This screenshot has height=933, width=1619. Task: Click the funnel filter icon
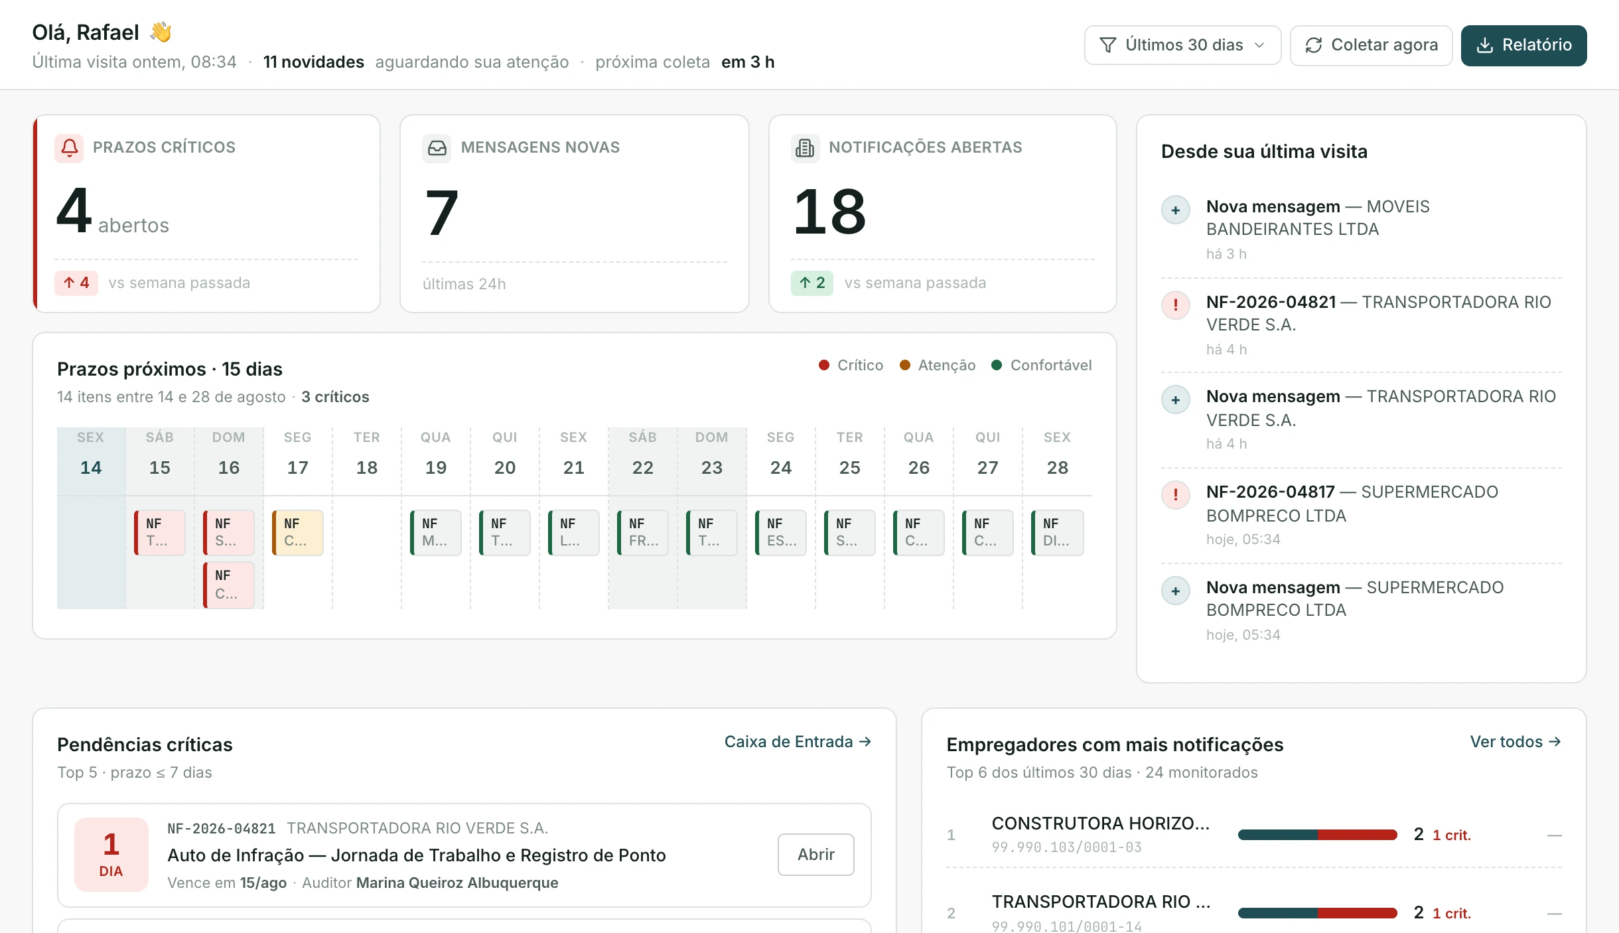(x=1107, y=45)
